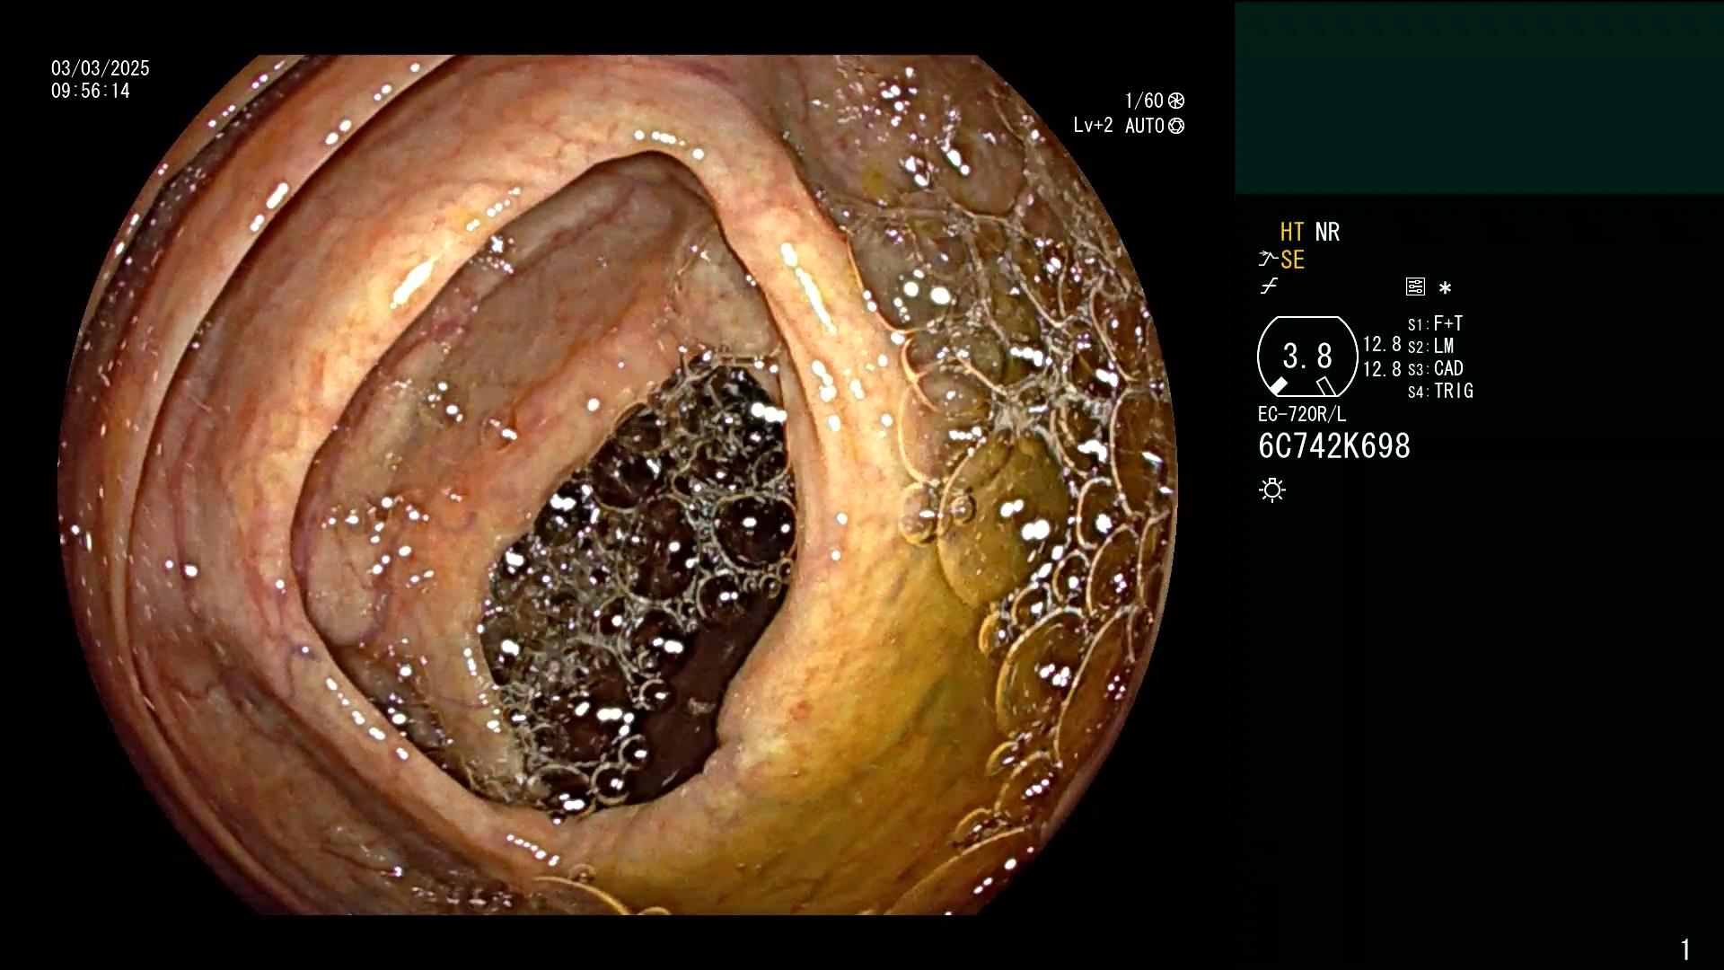
Task: Click the S2: LM switch label
Action: [1430, 346]
